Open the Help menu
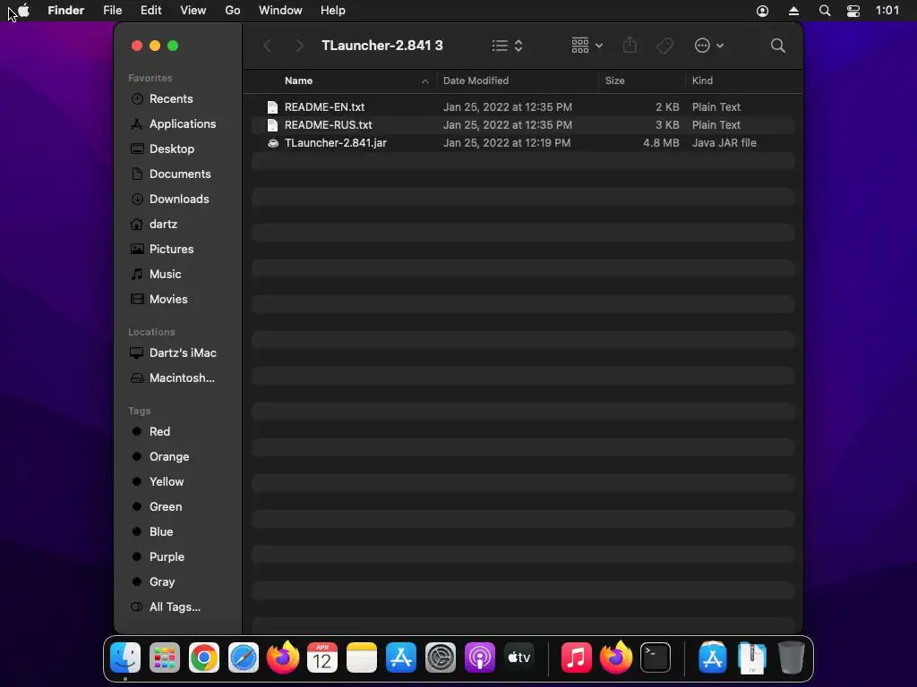The image size is (917, 687). click(333, 11)
